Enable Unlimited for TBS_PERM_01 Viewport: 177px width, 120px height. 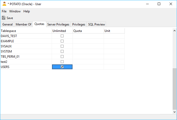pos(62,57)
